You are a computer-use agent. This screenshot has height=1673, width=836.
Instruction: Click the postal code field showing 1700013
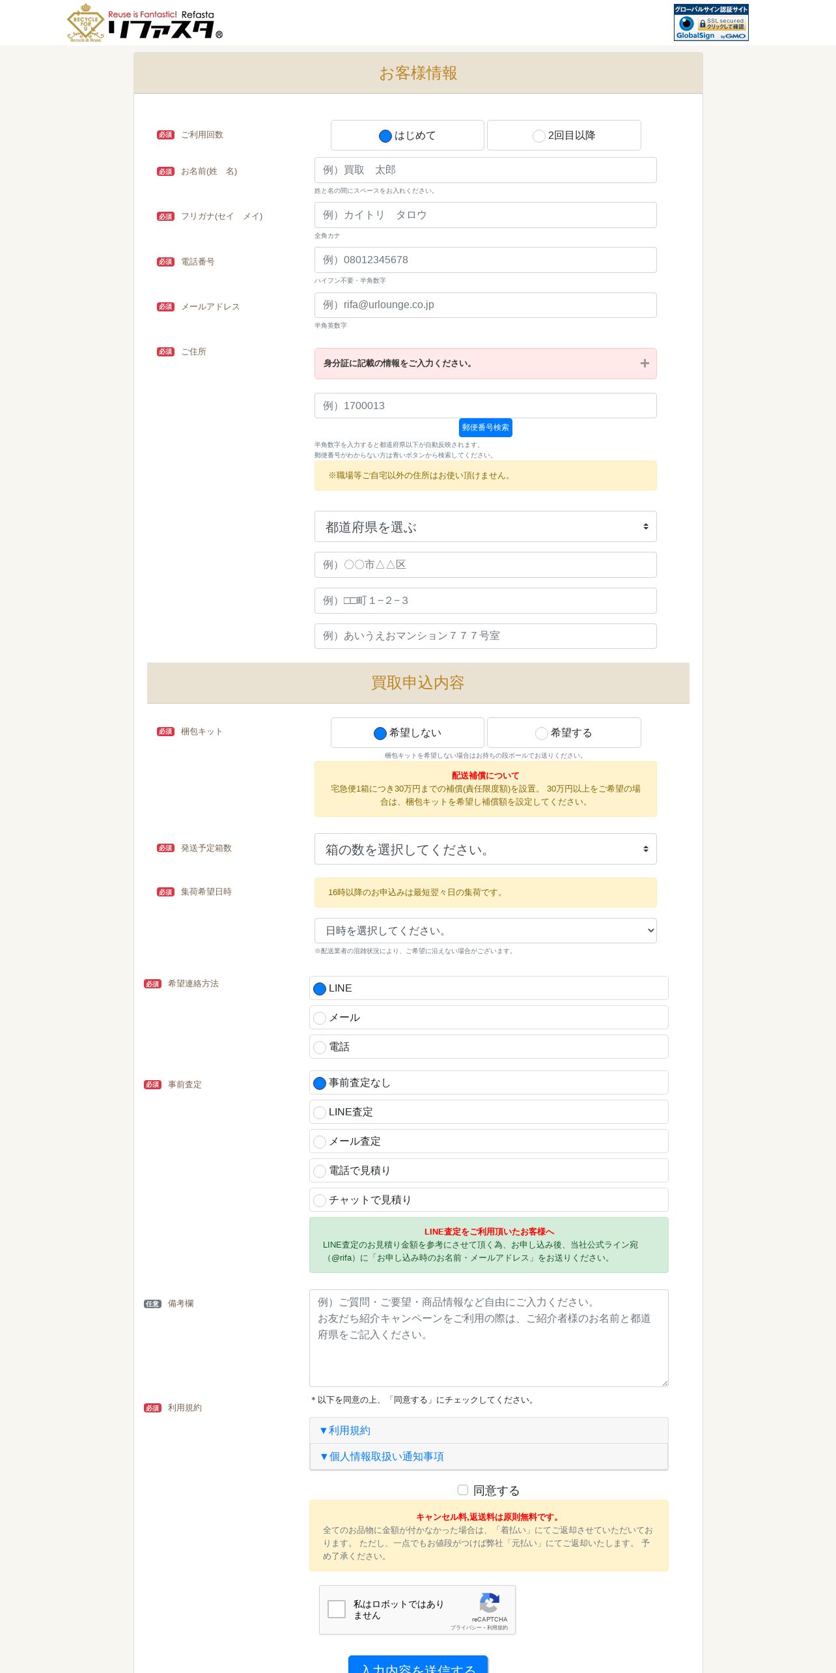point(485,405)
